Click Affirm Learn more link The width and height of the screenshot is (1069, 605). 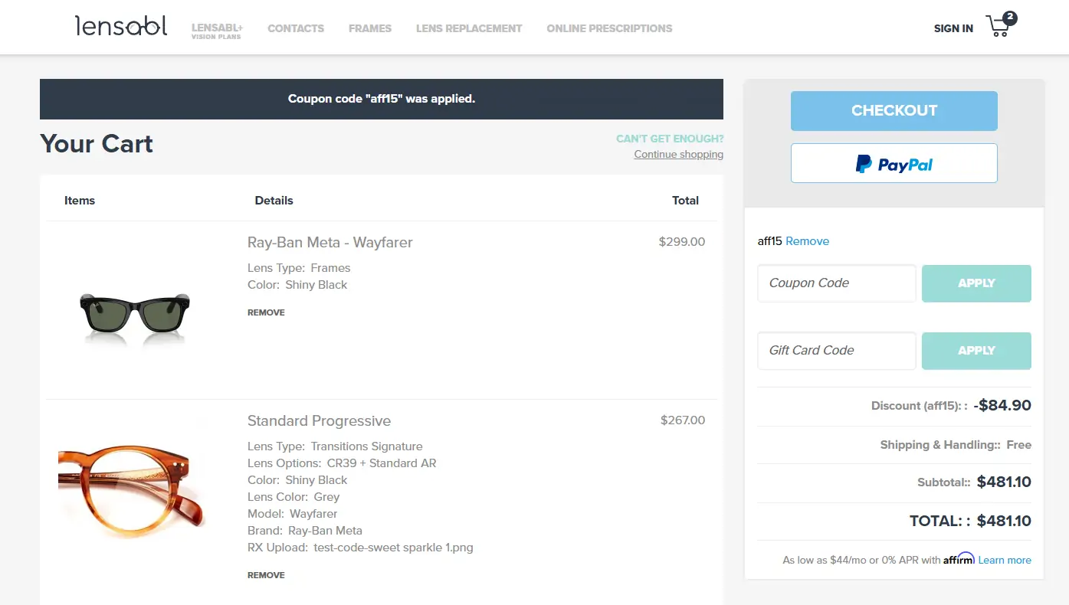pos(1005,560)
